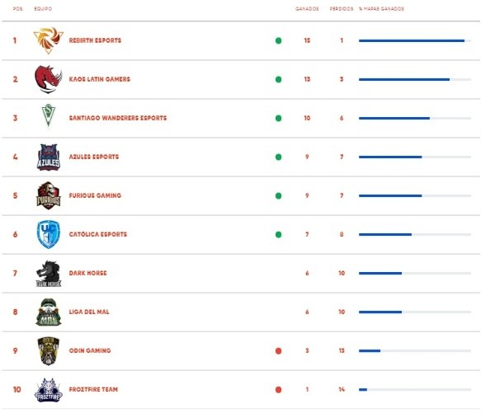Open the Azules Esports owl logo

[x=49, y=157]
